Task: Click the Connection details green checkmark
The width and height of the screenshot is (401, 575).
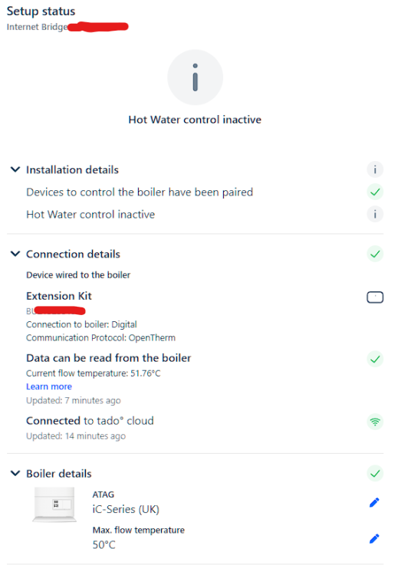Action: (x=375, y=254)
